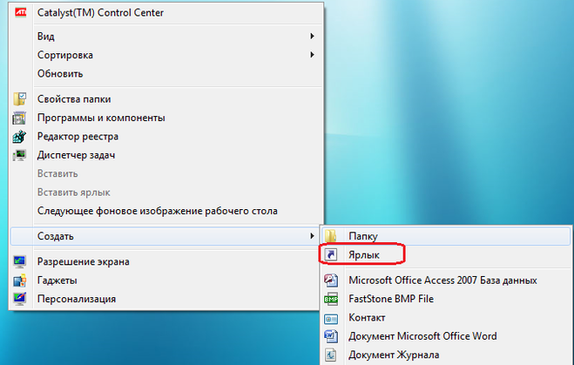
Task: Click the Редактор реестра icon
Action: point(19,137)
